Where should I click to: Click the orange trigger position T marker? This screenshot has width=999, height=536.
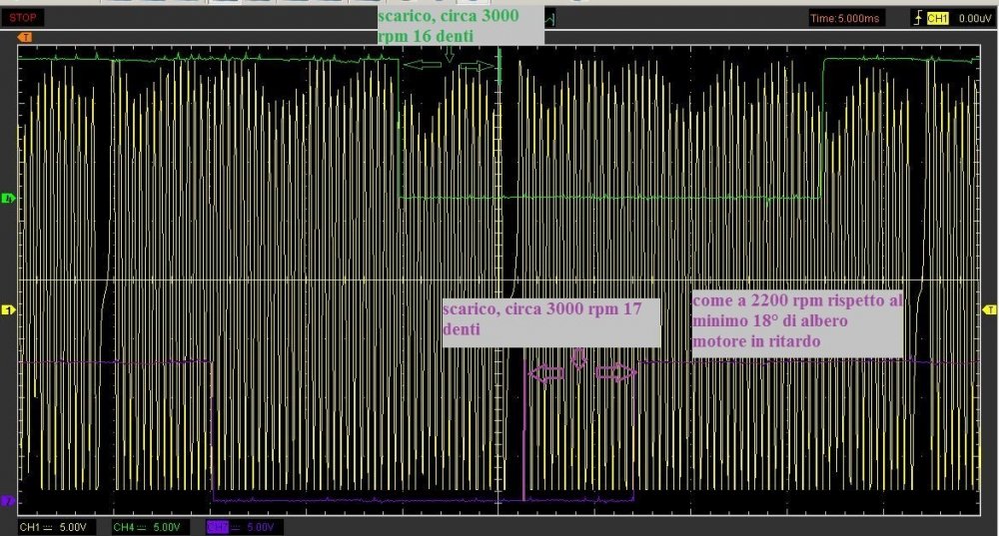24,38
